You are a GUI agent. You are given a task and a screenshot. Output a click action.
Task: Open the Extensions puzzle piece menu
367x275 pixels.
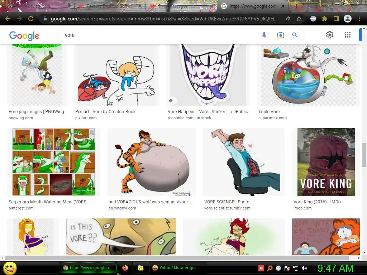324,19
